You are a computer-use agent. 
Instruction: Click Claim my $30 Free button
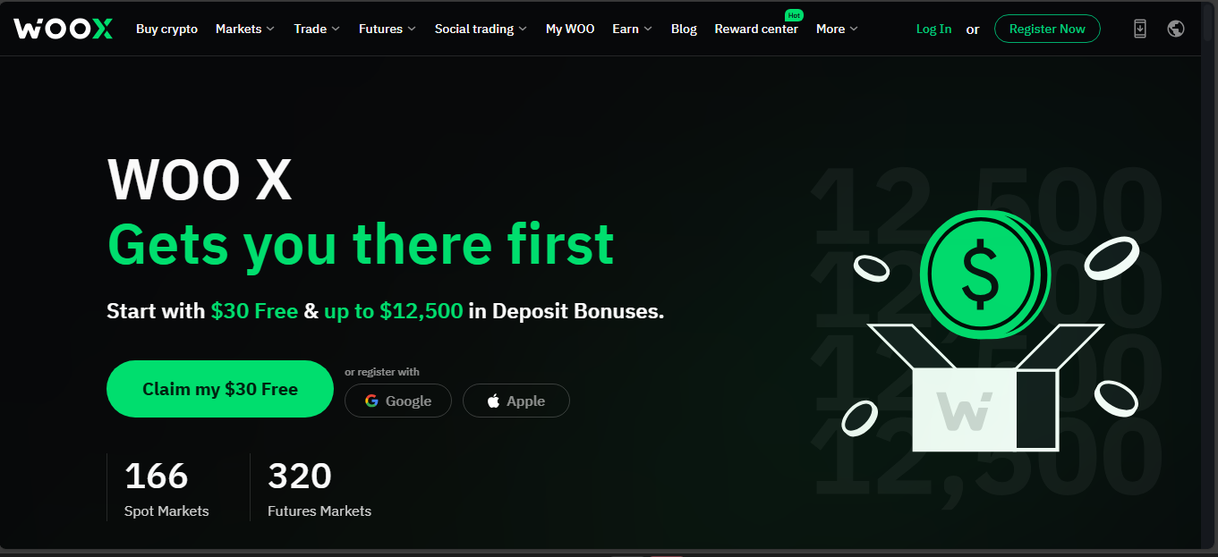pyautogui.click(x=220, y=389)
